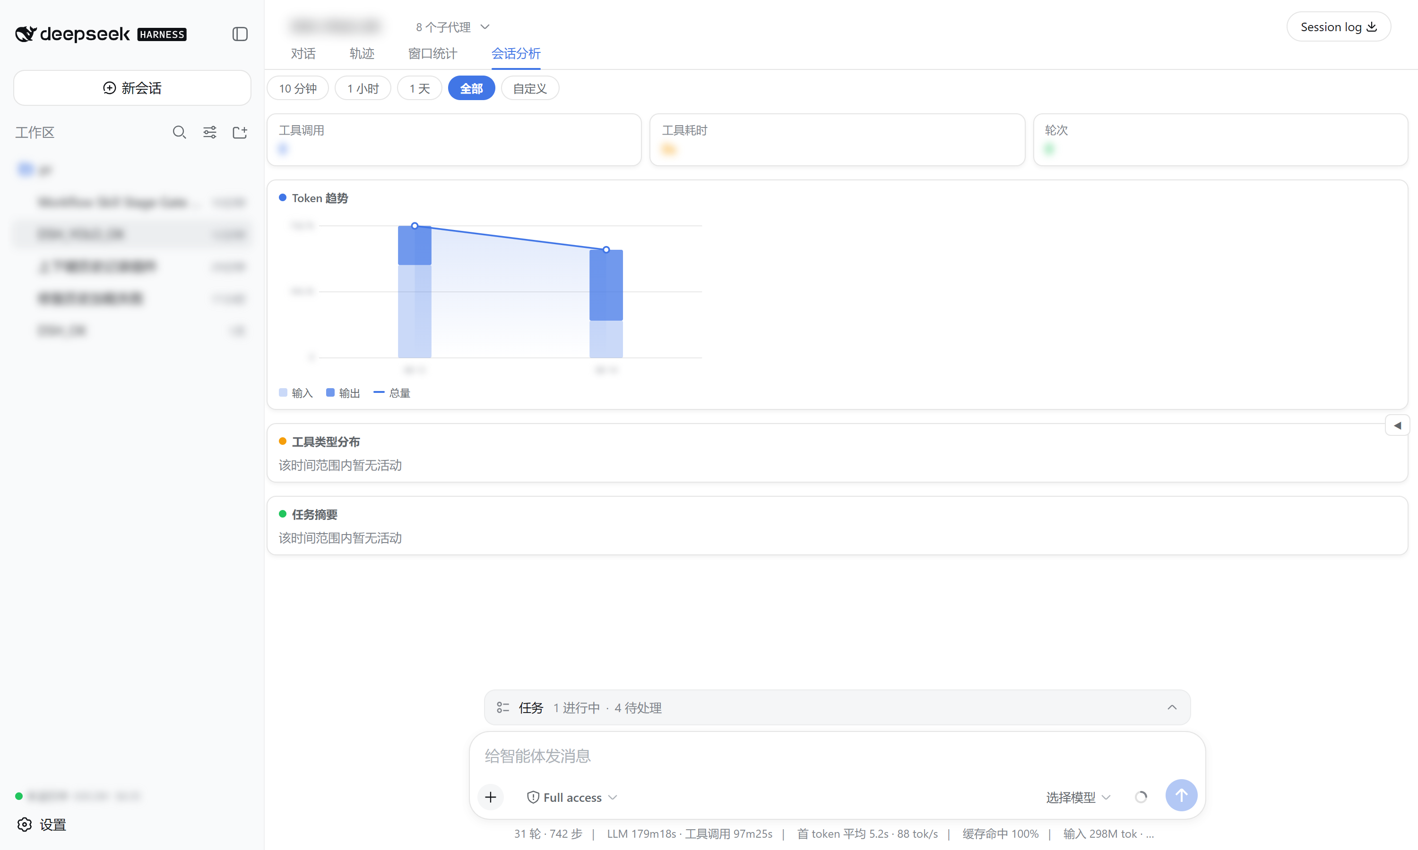
Task: Switch to the 轨迹 tab
Action: pos(362,53)
